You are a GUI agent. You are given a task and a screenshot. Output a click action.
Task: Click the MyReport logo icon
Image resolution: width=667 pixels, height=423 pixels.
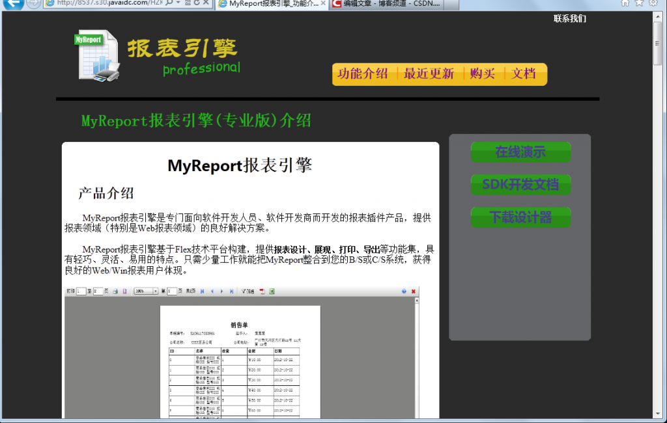point(96,55)
